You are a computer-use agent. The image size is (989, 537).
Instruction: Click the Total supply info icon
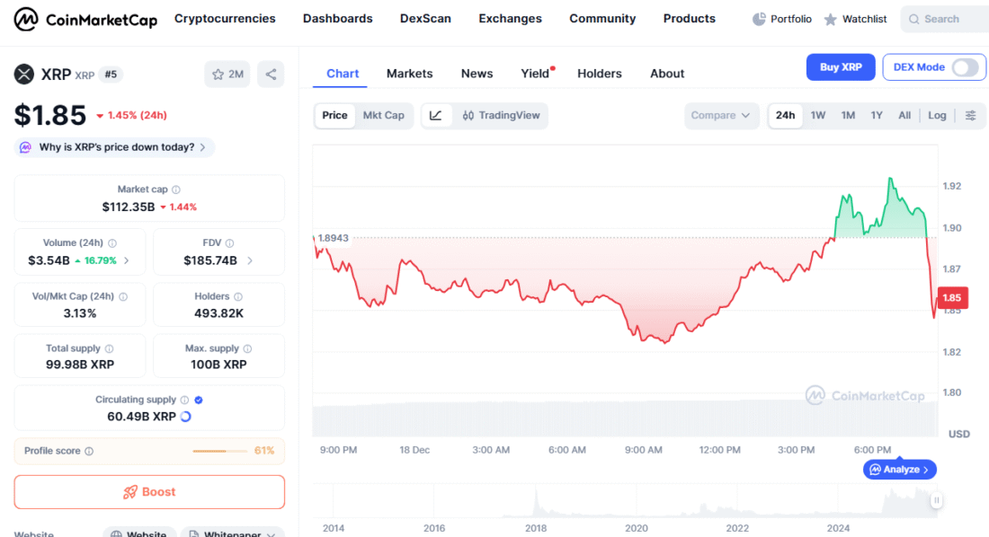(109, 348)
